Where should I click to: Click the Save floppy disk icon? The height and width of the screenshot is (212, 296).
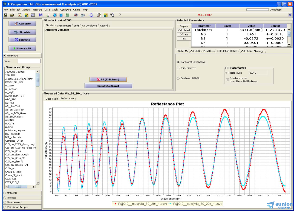pos(5,15)
